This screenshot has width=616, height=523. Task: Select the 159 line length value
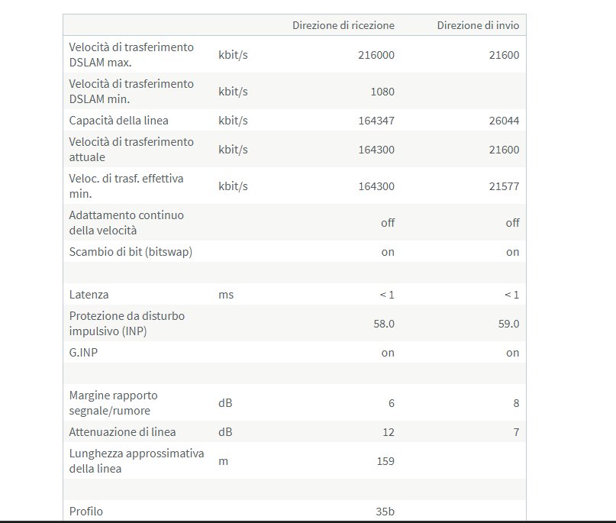[385, 461]
